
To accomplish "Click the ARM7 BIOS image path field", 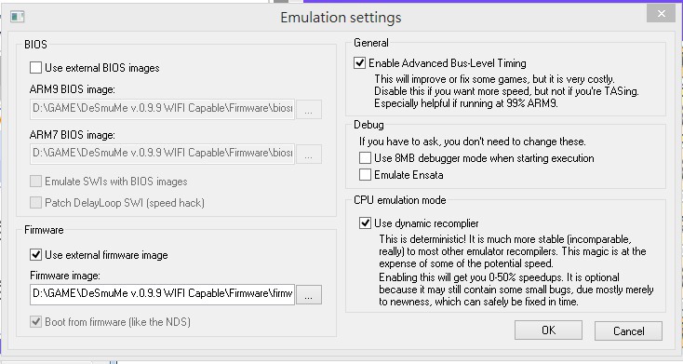I will (163, 154).
